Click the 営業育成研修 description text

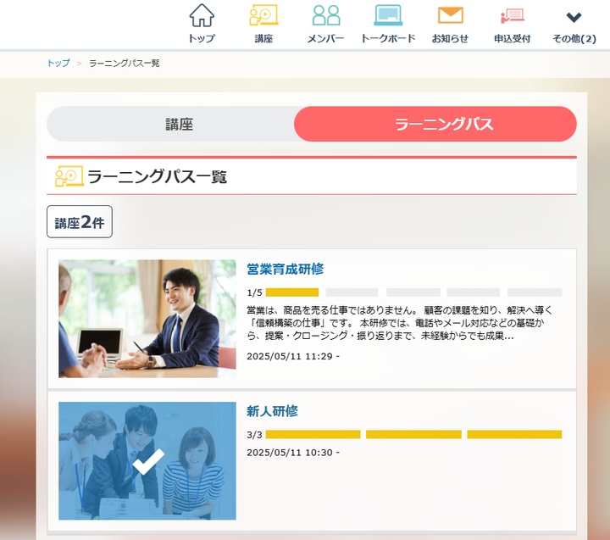[x=400, y=323]
